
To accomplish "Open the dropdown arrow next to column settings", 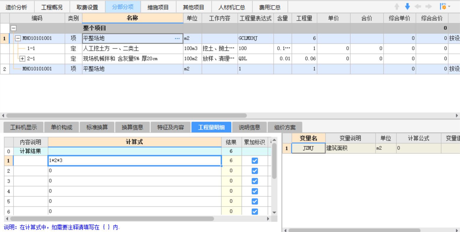I will click(449, 6).
